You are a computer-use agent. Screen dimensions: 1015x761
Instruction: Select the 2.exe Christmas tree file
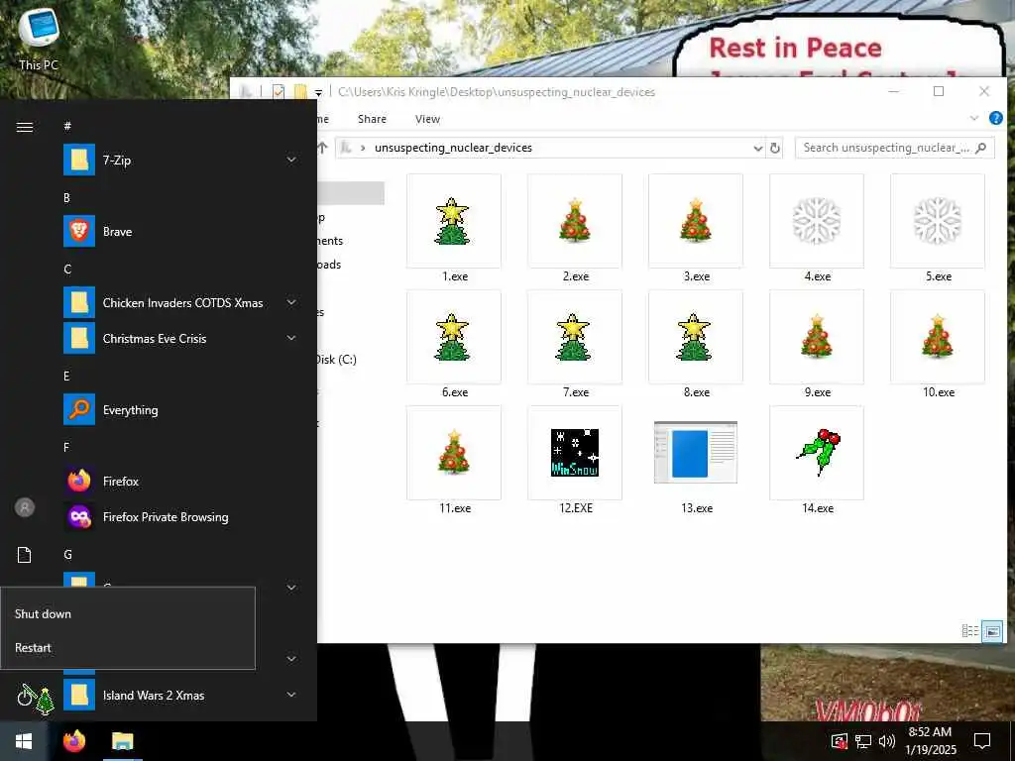click(x=575, y=222)
